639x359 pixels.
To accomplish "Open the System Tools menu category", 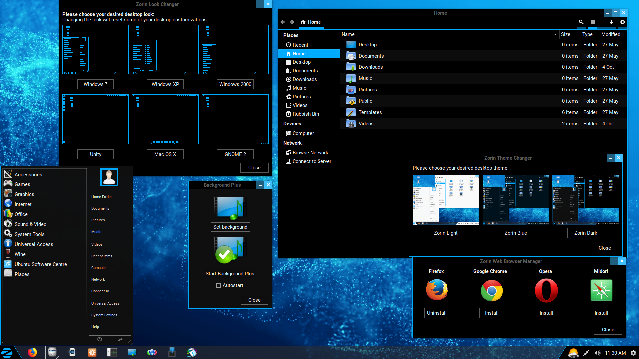I will (29, 234).
